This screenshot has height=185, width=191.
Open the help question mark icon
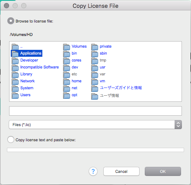click(93, 172)
